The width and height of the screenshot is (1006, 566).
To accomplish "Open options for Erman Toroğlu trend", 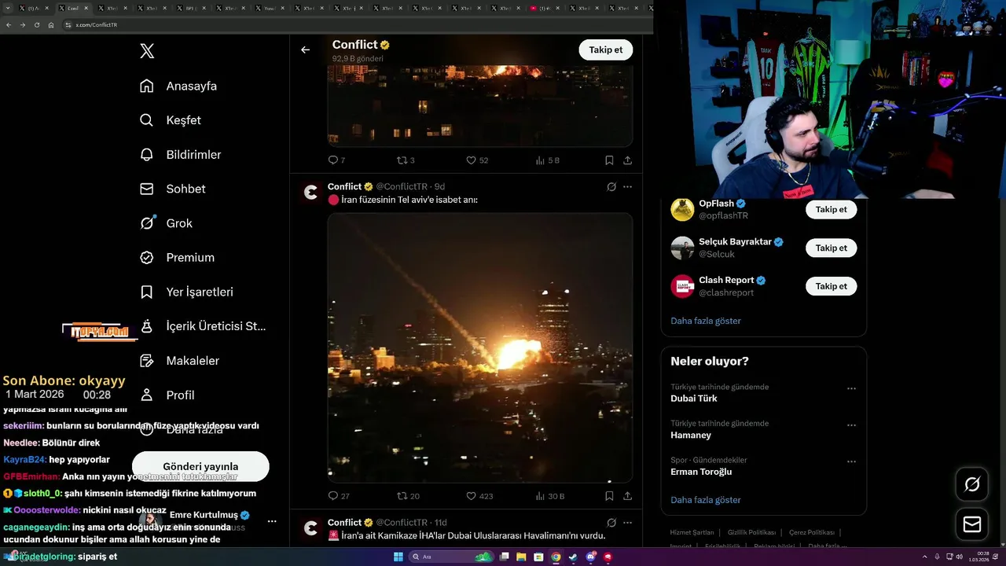I will (851, 461).
